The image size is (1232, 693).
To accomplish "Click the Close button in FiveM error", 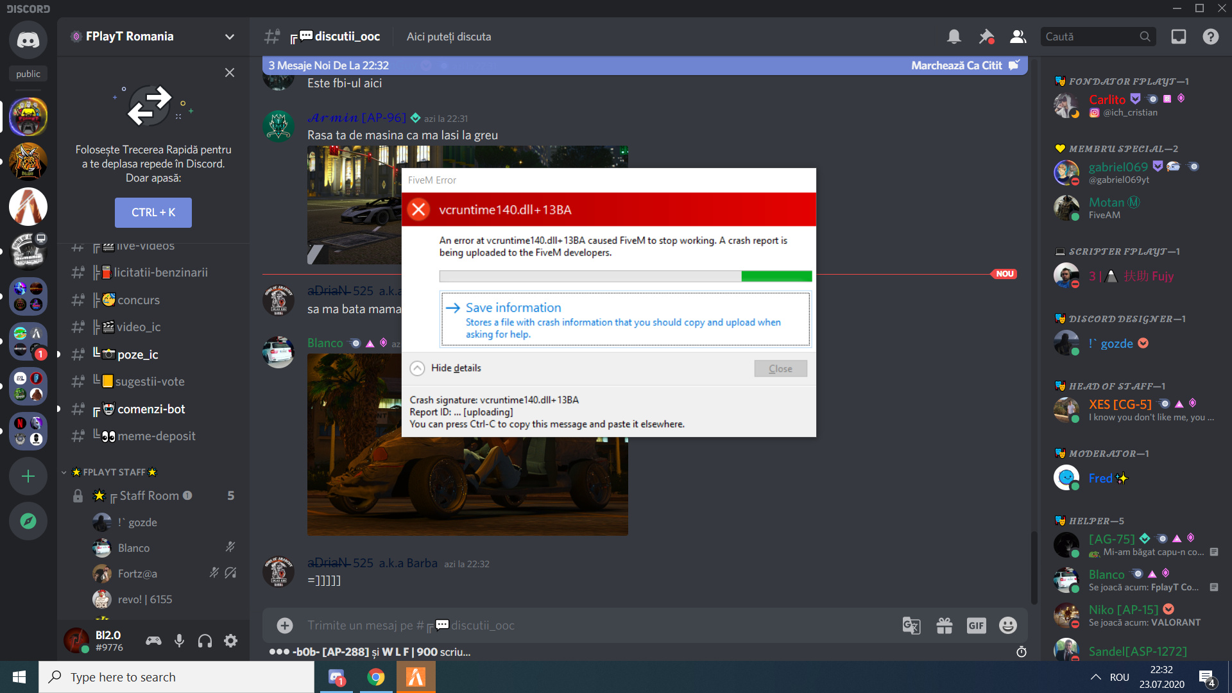I will 780,368.
